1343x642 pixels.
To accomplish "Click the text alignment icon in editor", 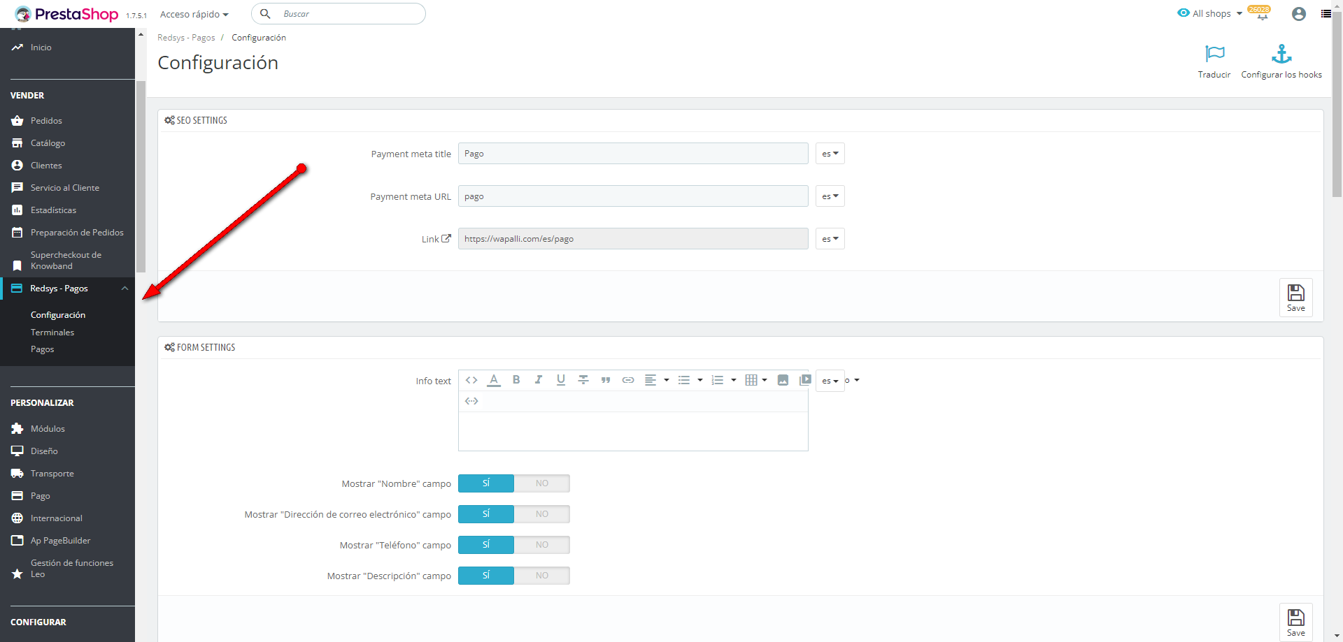I will (651, 380).
